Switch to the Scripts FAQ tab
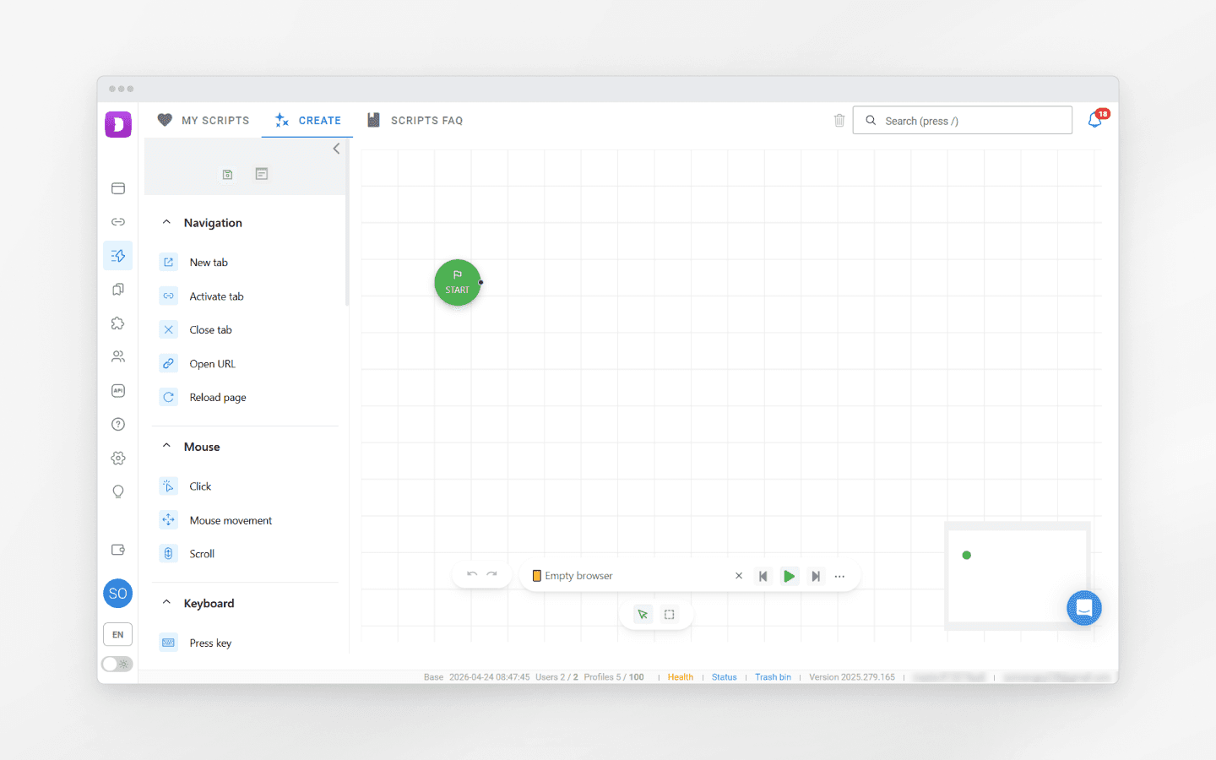The width and height of the screenshot is (1216, 760). click(415, 121)
